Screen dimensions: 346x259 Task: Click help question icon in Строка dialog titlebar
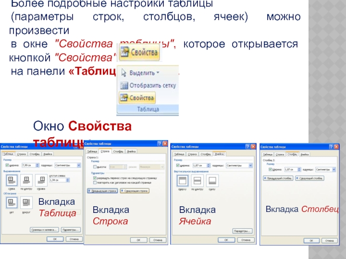[x=160, y=144]
